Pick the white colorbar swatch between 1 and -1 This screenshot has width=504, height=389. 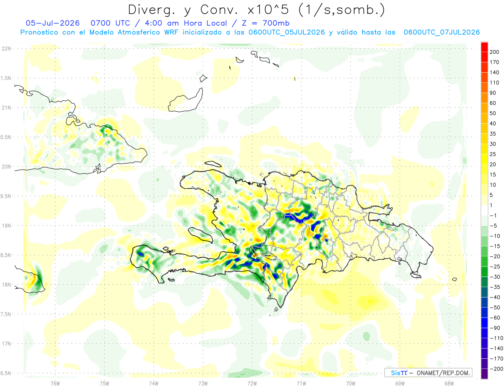coord(485,210)
